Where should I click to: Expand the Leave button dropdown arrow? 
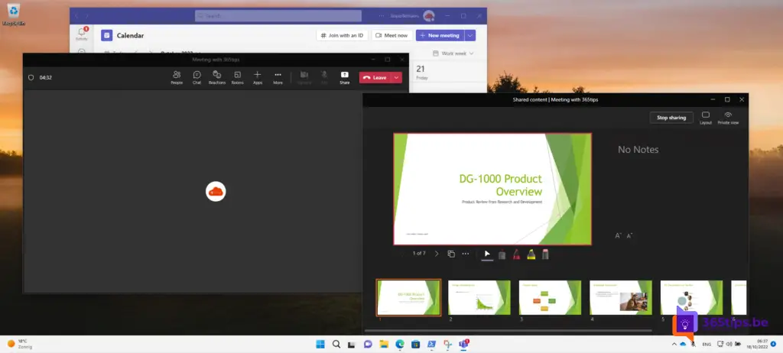click(x=396, y=77)
